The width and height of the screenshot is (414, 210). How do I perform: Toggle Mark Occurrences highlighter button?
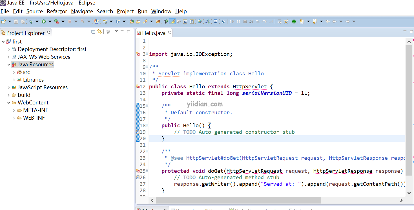(x=172, y=21)
